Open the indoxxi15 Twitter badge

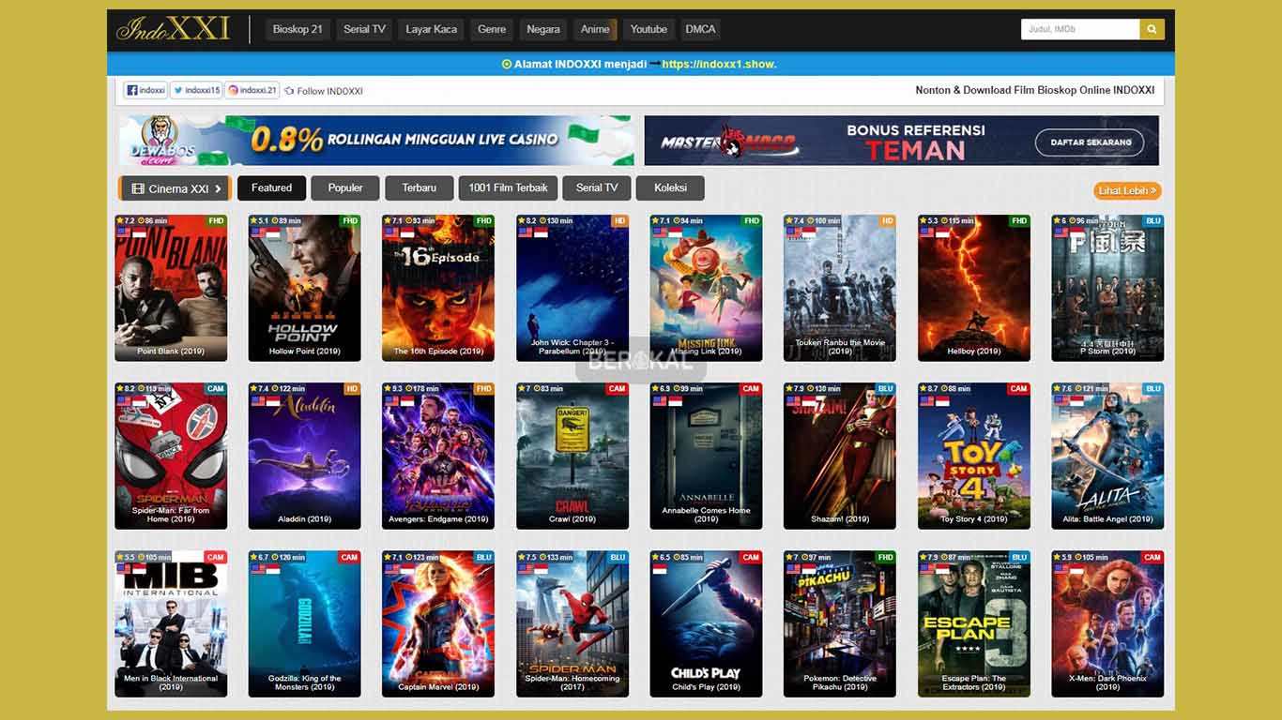pos(196,90)
